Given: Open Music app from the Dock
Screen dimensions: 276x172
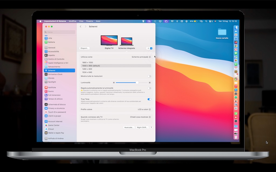Looking at the screenshot, I should [236, 86].
